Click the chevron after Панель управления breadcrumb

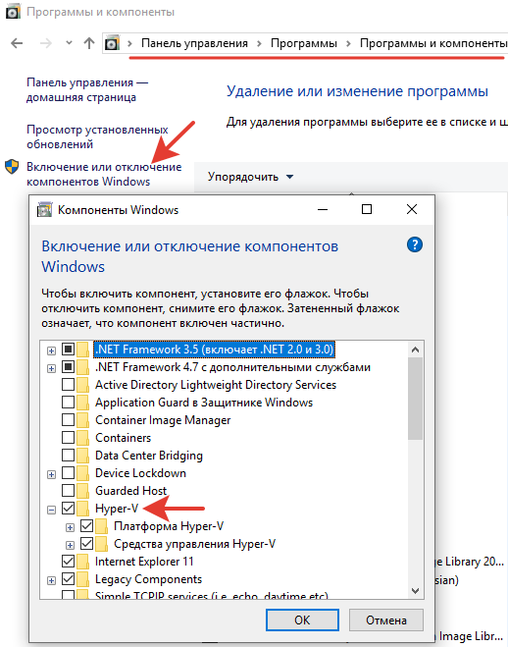click(x=259, y=43)
